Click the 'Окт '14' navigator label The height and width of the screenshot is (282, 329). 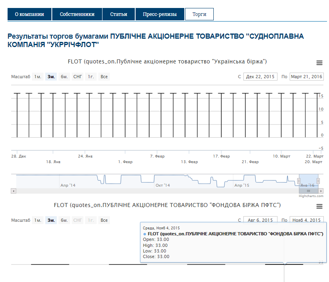click(163, 185)
